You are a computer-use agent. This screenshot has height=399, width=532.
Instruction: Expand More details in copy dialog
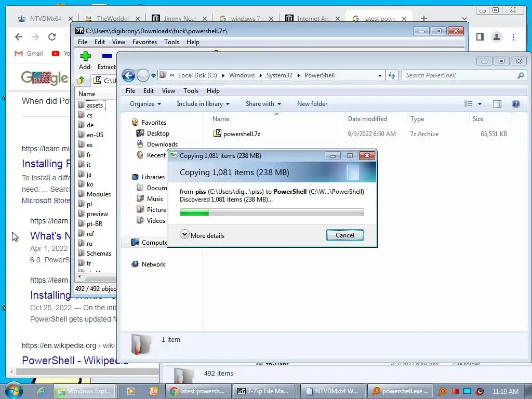202,235
